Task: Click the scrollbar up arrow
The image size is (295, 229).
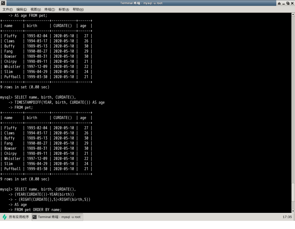Action: (x=293, y=15)
